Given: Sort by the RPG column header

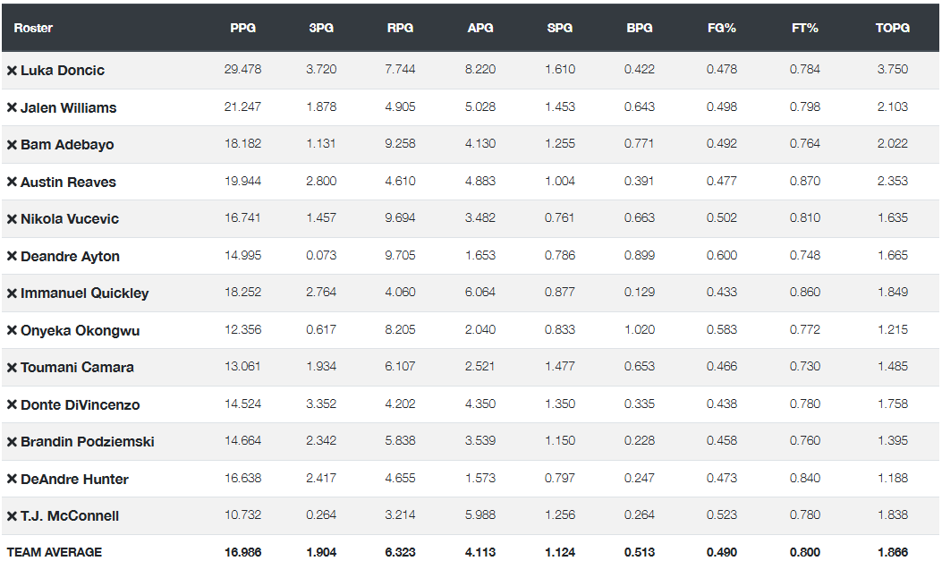Looking at the screenshot, I should pyautogui.click(x=400, y=28).
